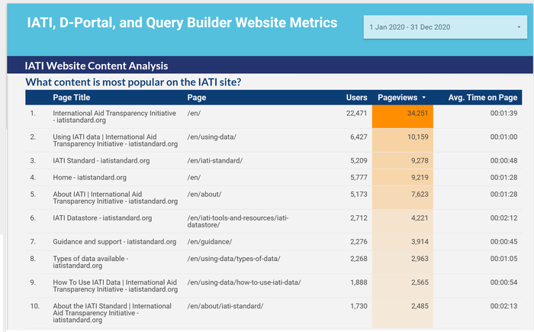The image size is (534, 332).
Task: Click users value 2,276
Action: click(359, 242)
